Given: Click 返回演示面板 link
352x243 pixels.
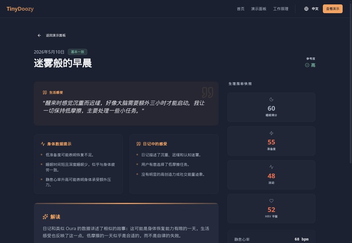Looking at the screenshot, I should click(55, 35).
